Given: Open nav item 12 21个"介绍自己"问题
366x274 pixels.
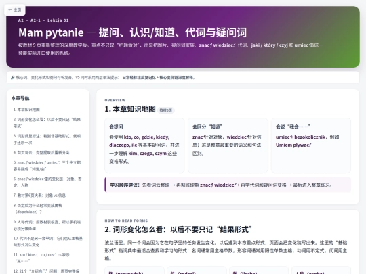Looking at the screenshot, I should point(46,271).
